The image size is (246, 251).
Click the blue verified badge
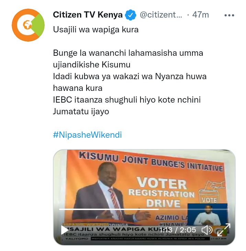tap(131, 15)
